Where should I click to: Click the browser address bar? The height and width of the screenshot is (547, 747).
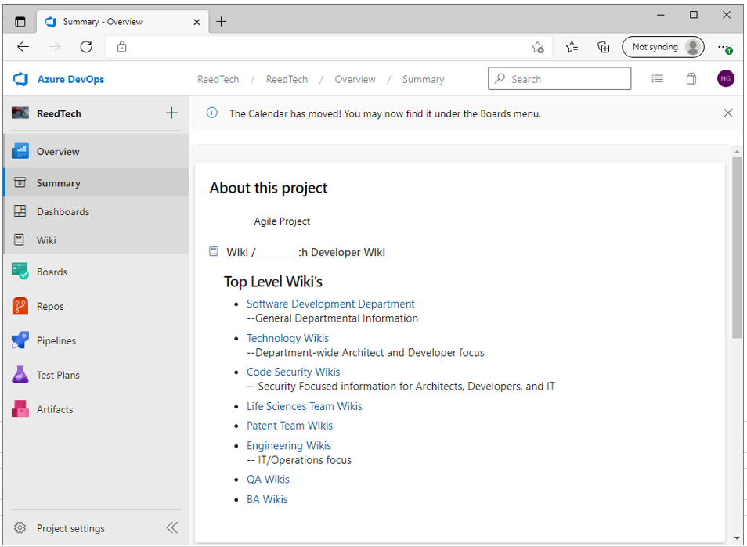coord(329,47)
